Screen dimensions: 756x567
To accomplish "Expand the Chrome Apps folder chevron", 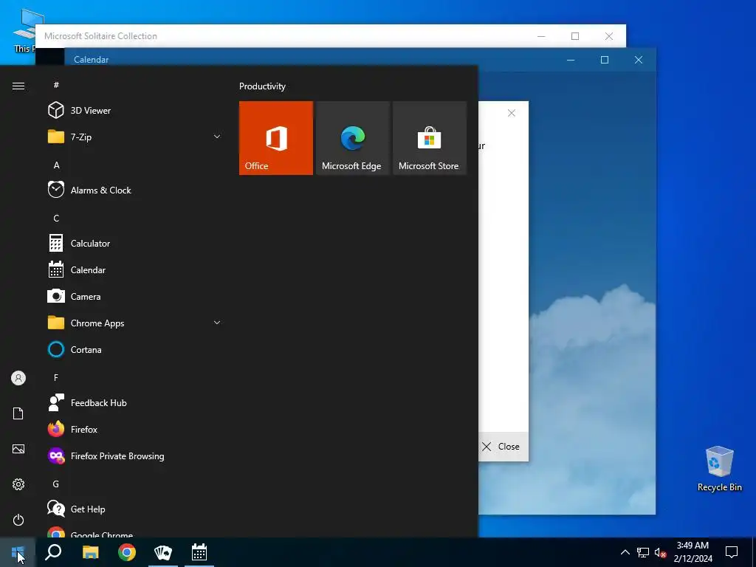I will tap(217, 323).
